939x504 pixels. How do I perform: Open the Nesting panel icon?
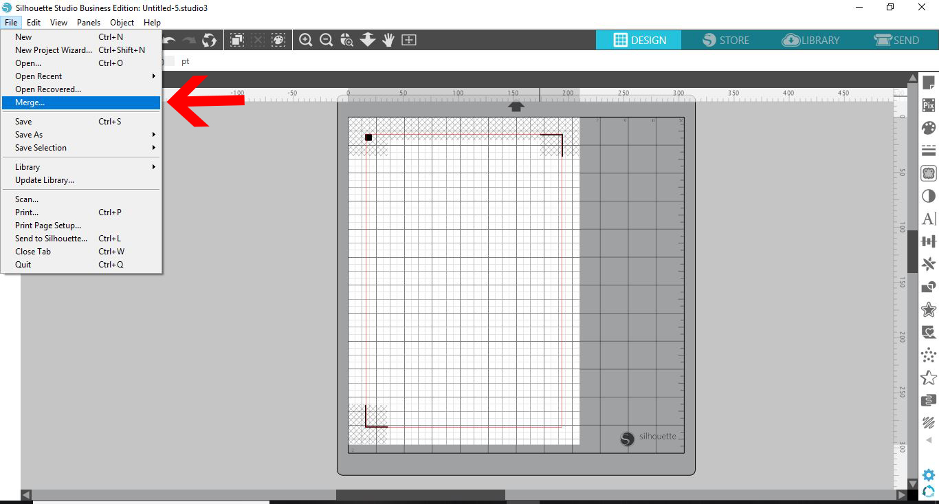(x=929, y=400)
